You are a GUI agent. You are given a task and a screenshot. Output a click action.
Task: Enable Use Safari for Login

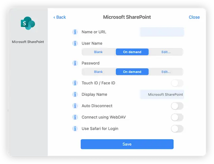point(177,129)
